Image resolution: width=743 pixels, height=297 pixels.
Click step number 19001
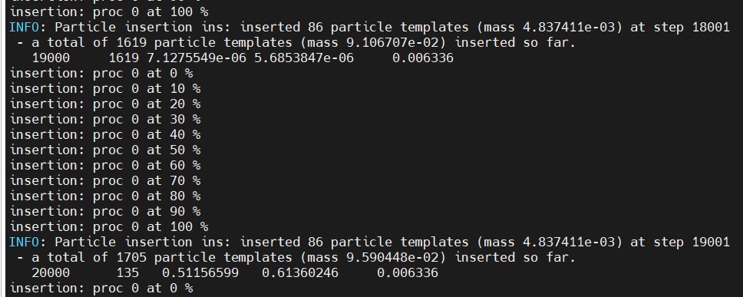pos(711,242)
